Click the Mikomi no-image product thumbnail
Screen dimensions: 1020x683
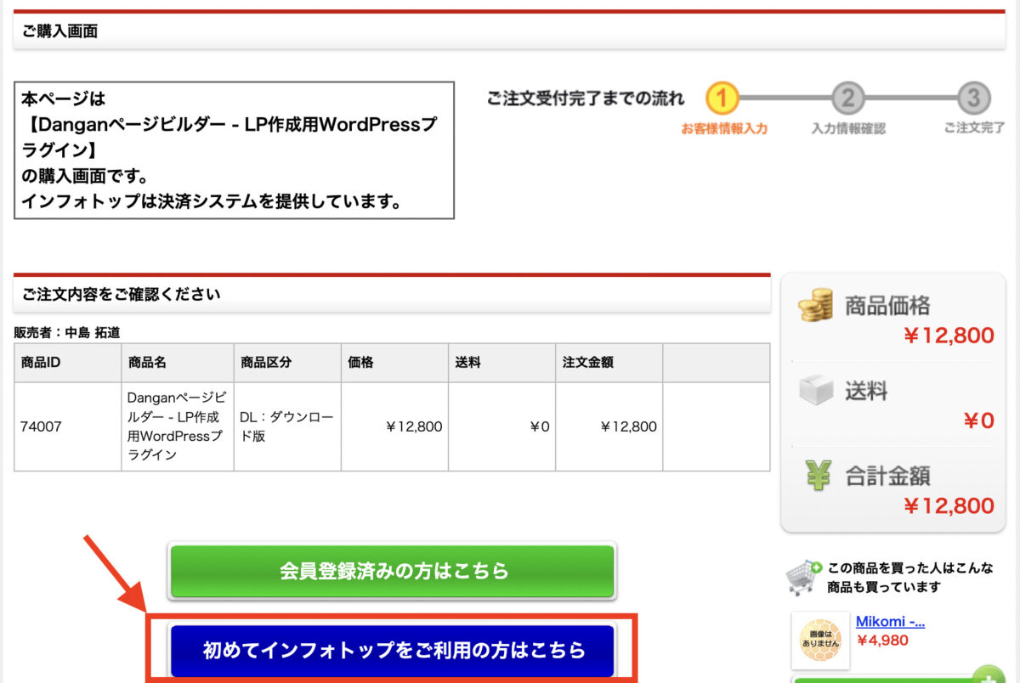820,641
